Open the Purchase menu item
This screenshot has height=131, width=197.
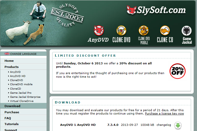point(23,112)
